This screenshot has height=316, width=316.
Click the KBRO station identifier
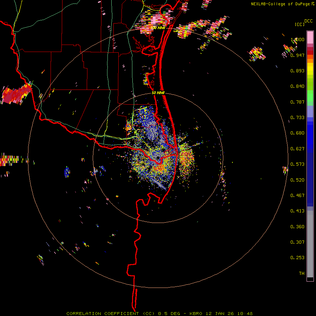coord(196,314)
